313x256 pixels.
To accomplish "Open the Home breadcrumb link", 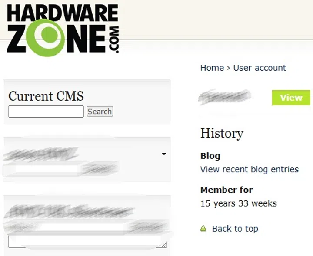I will click(212, 68).
